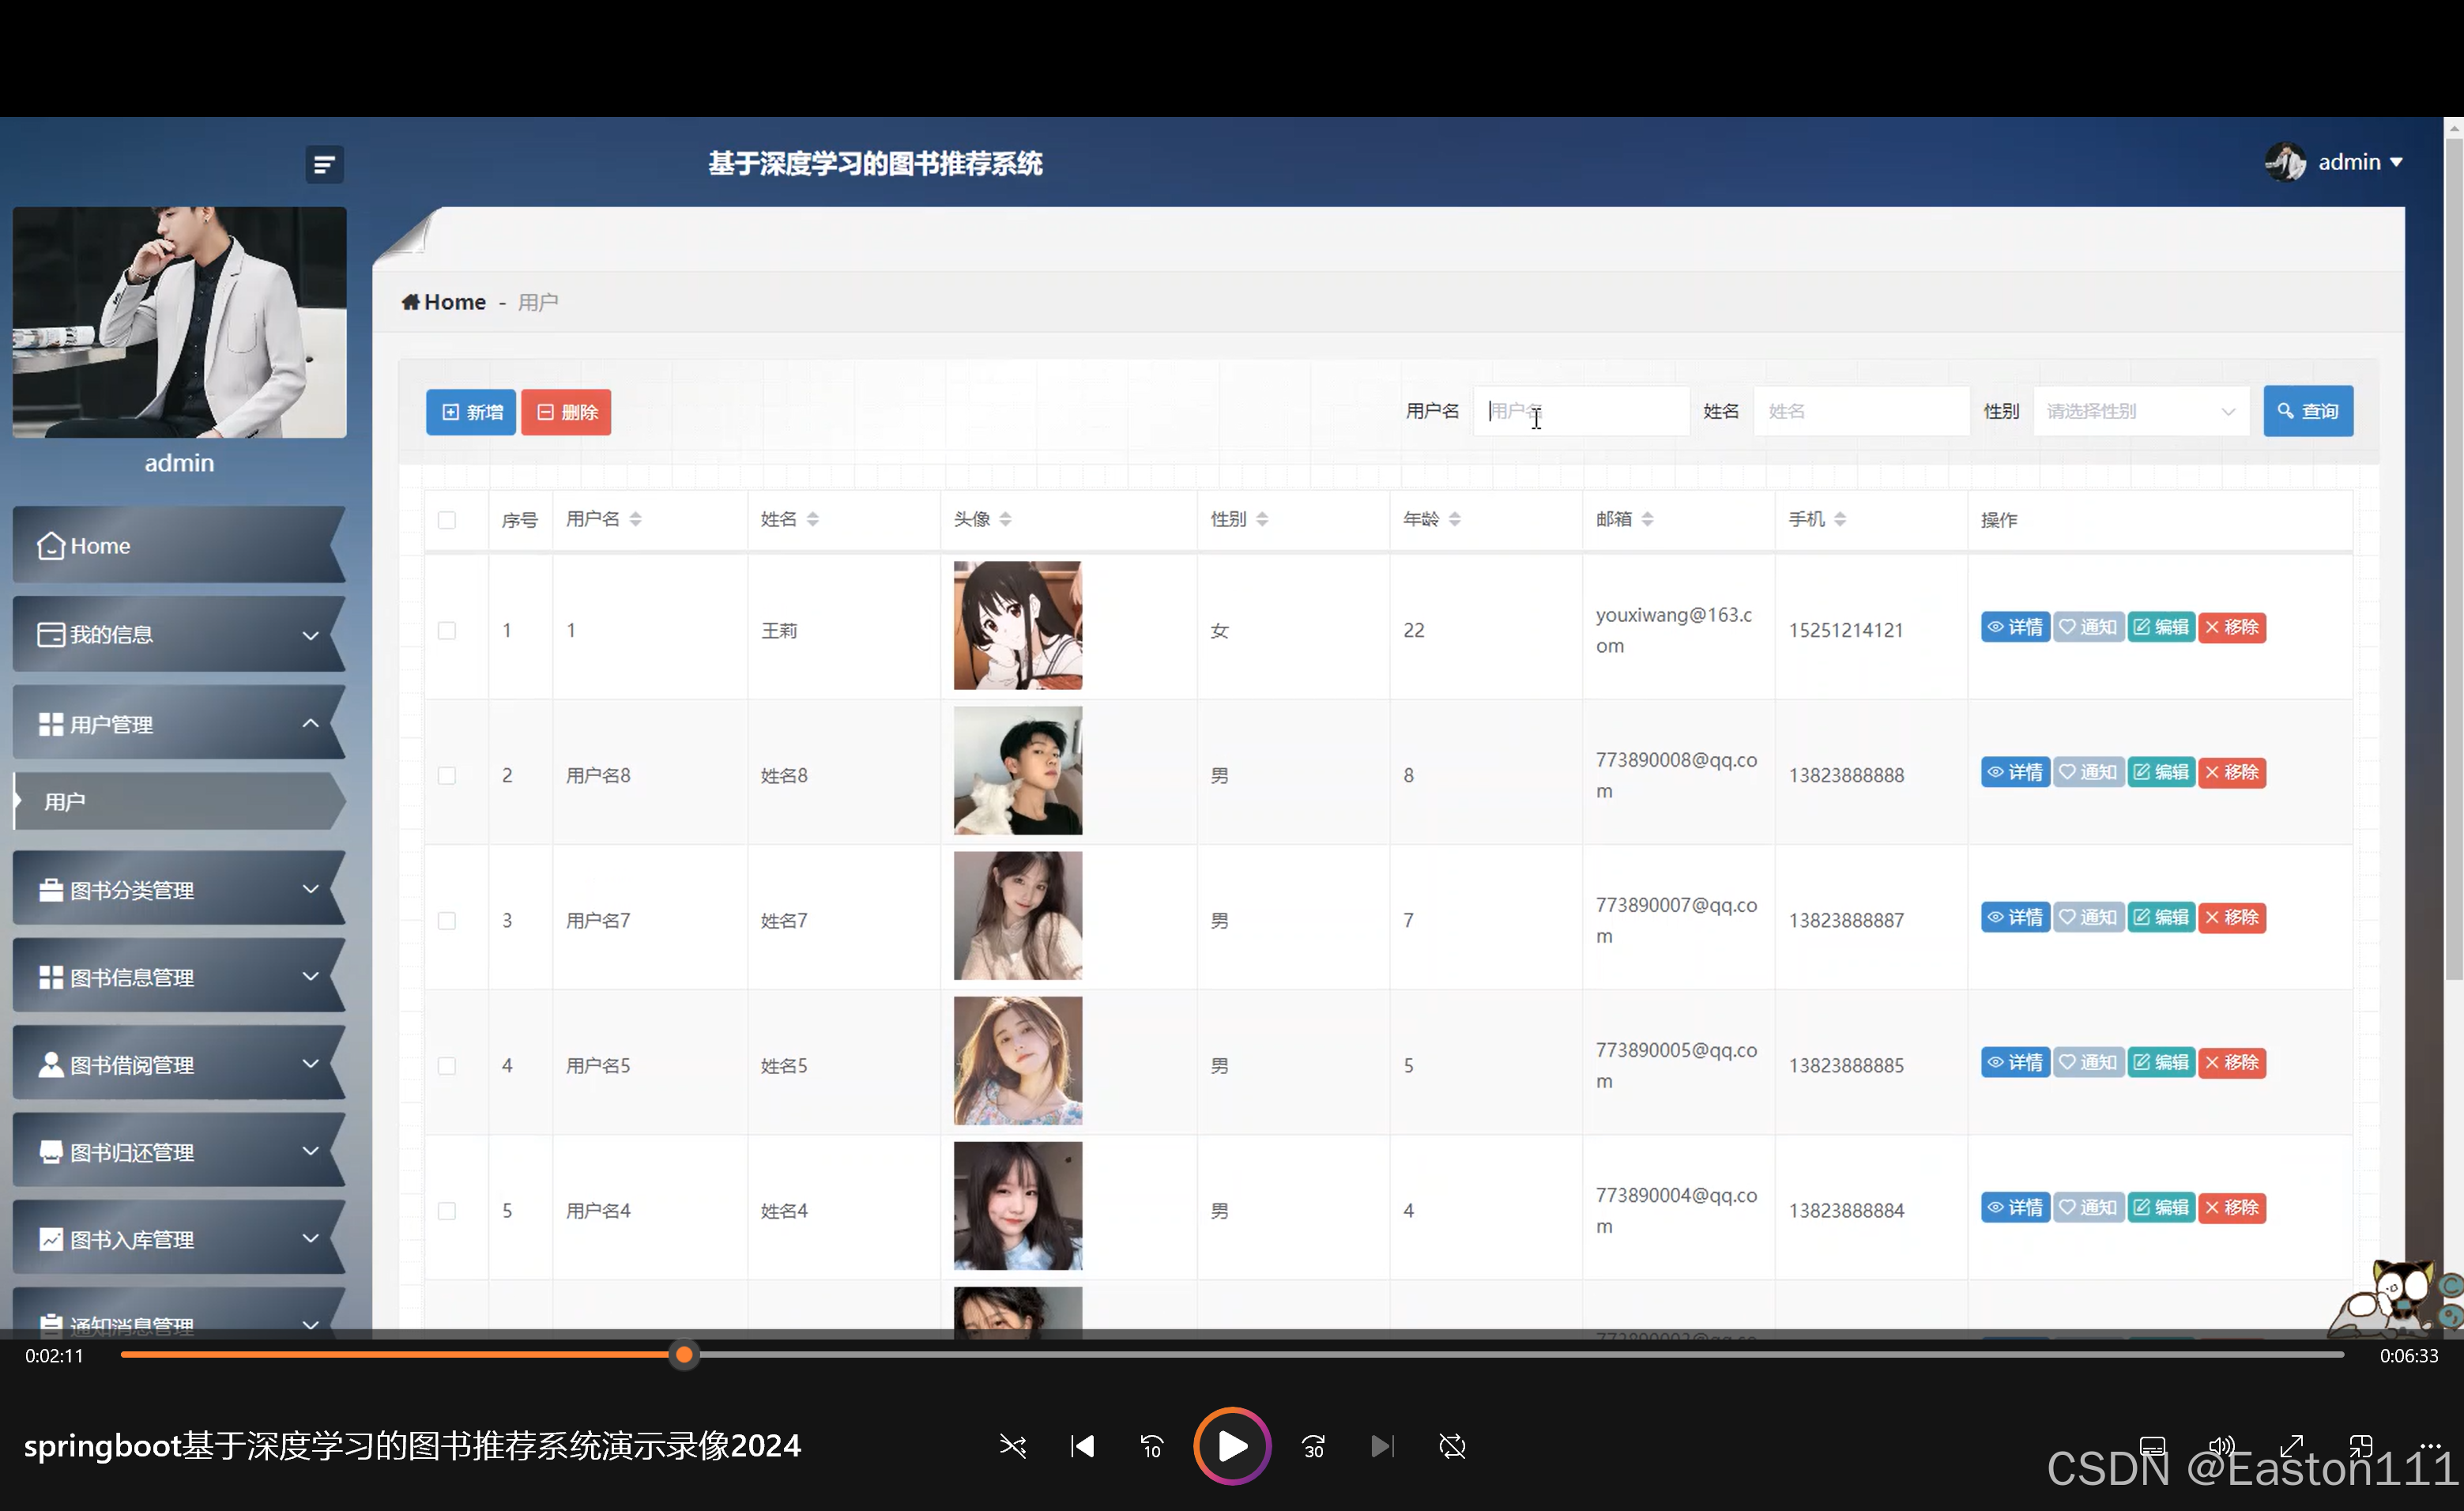The image size is (2464, 1511).
Task: Click the fullscreen expand arrow icon
Action: 2292,1446
